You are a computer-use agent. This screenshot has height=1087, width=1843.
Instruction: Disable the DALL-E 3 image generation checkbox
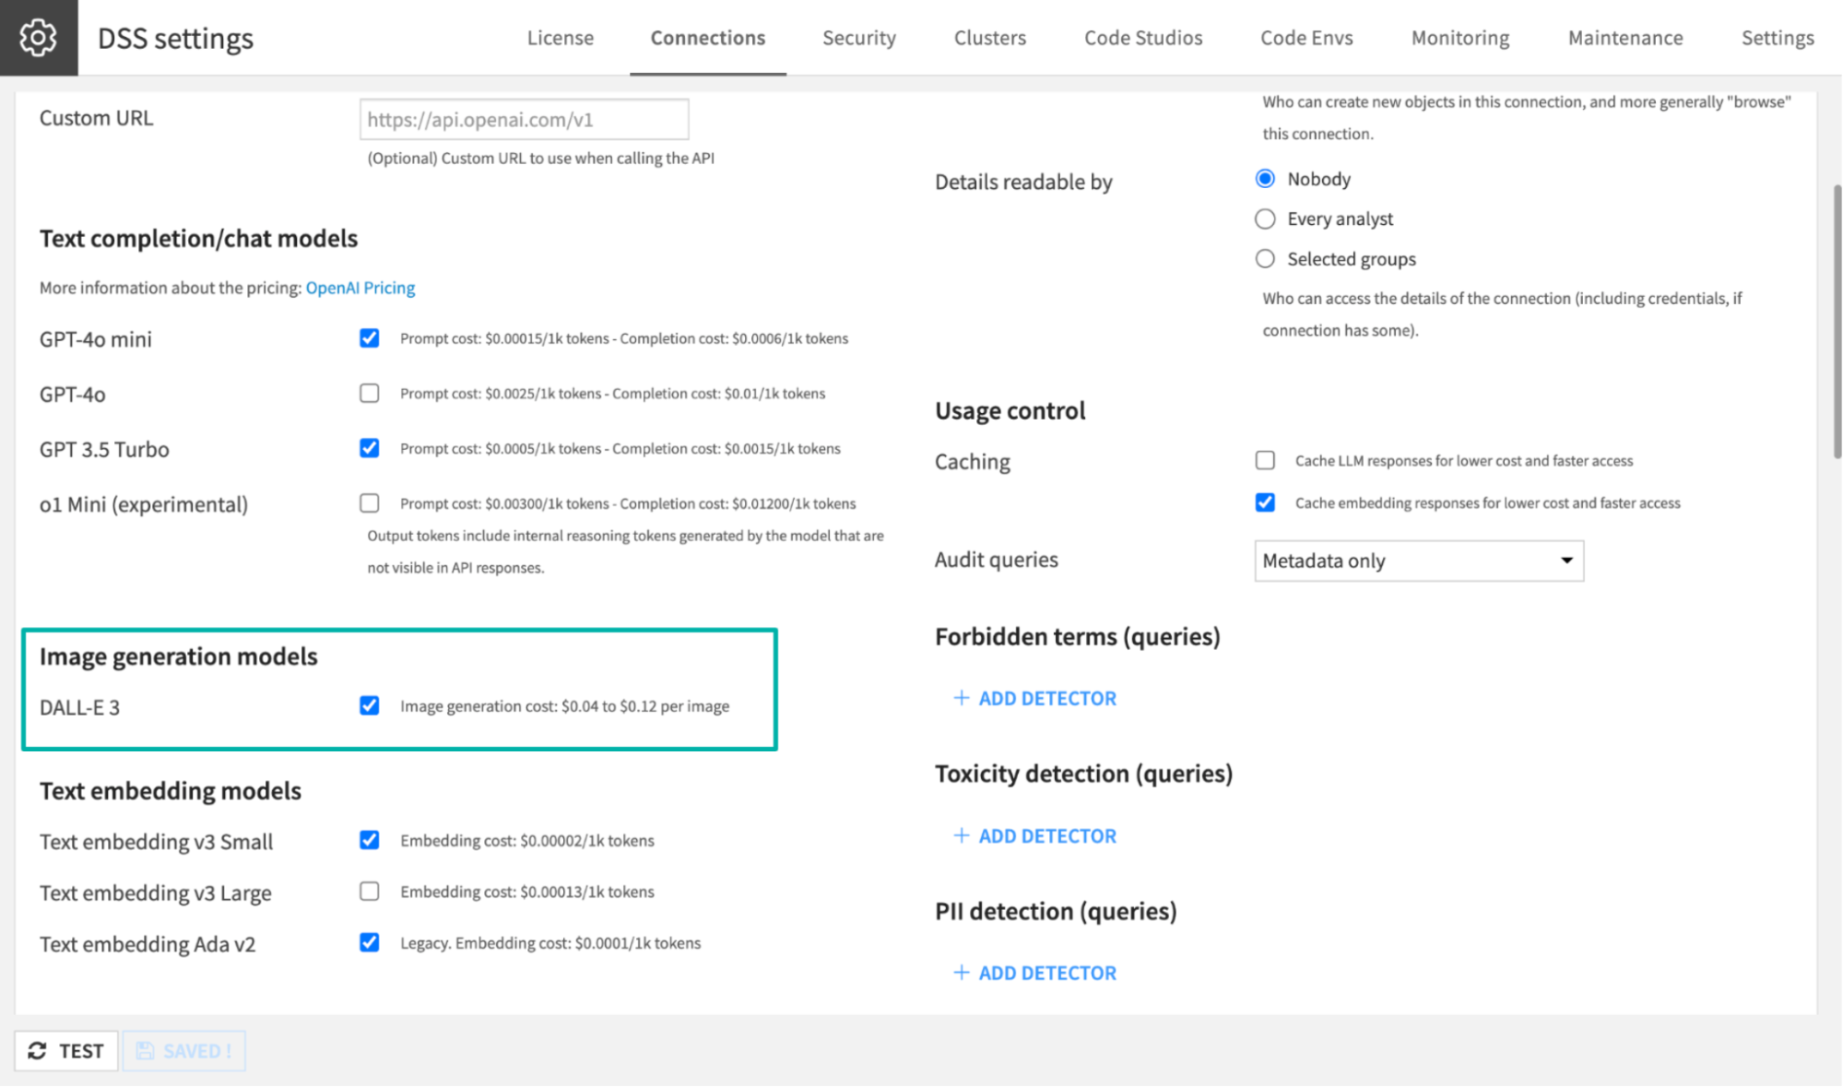pyautogui.click(x=369, y=705)
